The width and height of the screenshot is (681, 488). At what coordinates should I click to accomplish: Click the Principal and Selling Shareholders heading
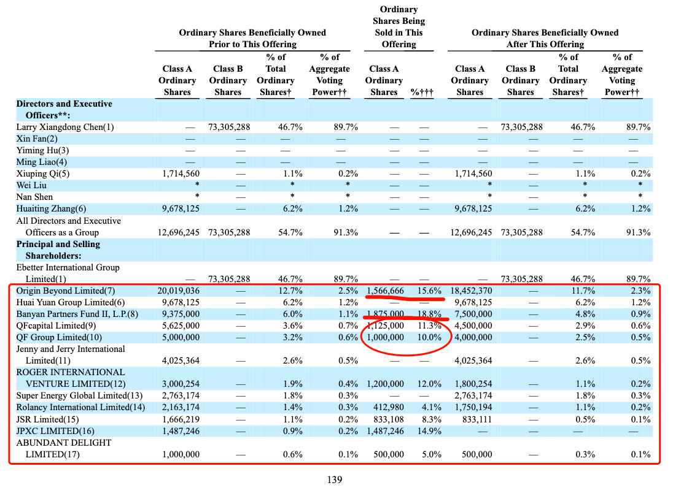(58, 250)
